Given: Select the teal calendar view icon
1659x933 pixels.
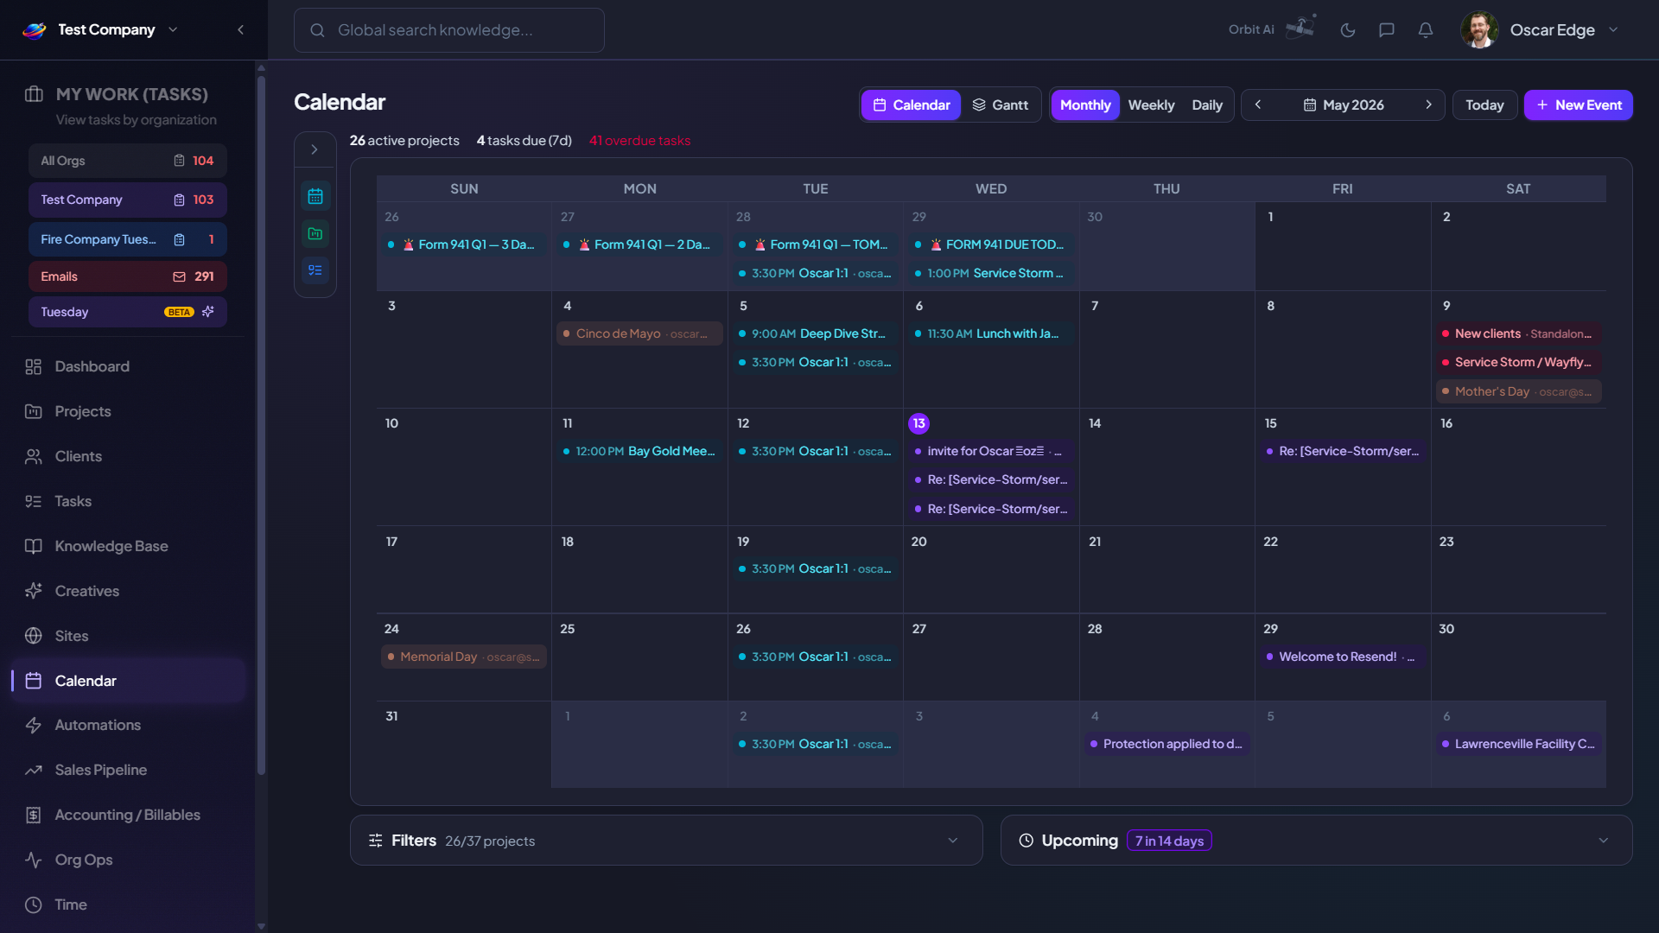Looking at the screenshot, I should (315, 197).
